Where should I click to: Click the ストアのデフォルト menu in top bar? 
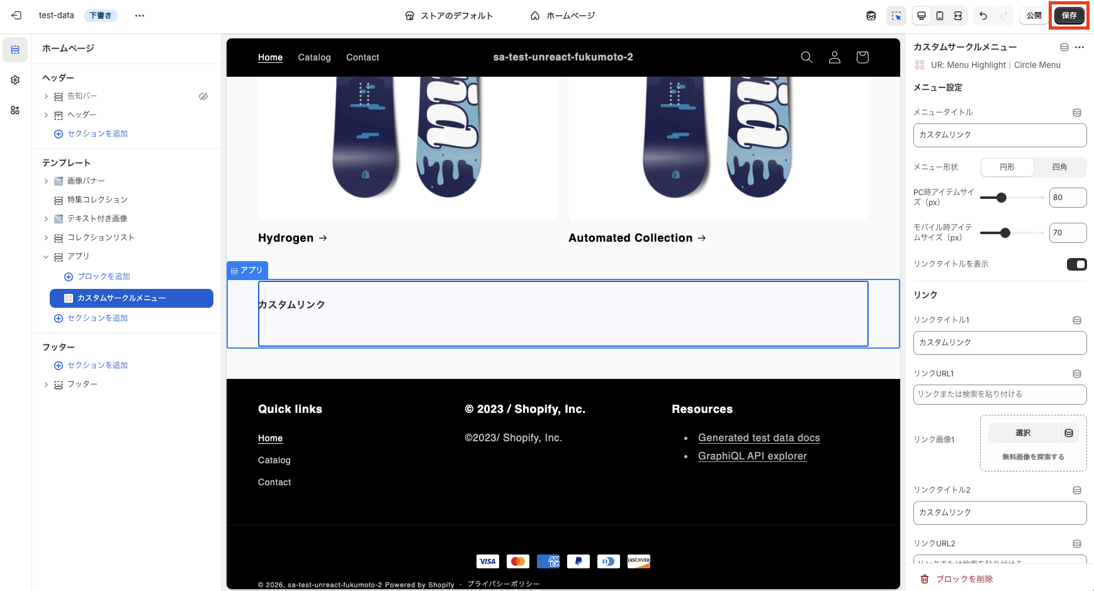tap(449, 15)
